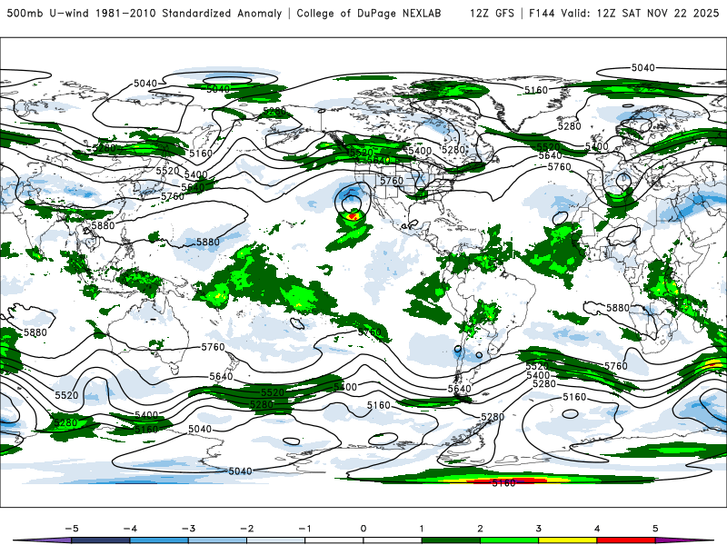Click the "College of DuPage NEXLAB" text
Viewport: 727px width, 545px height.
click(369, 13)
